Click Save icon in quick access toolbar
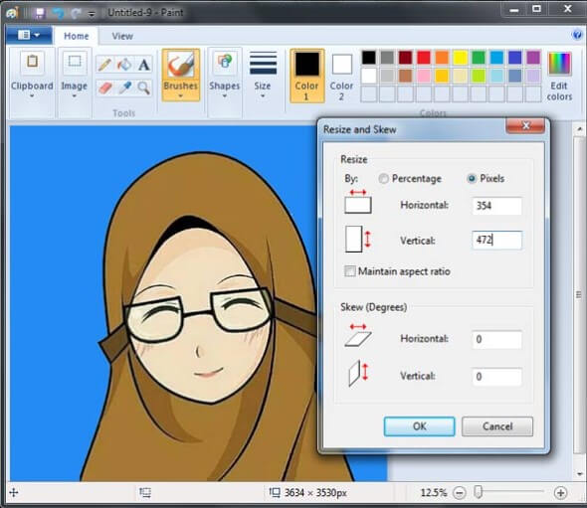 pyautogui.click(x=40, y=13)
